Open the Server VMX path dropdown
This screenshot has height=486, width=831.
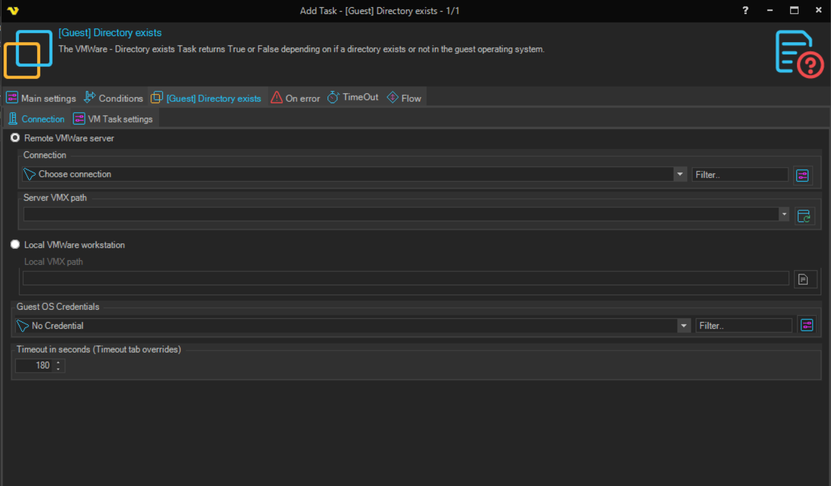pyautogui.click(x=784, y=214)
